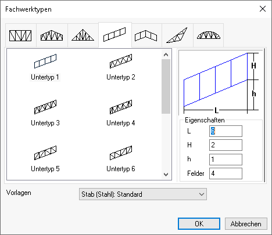Cancel with the Abbrechen button

pos(246,224)
